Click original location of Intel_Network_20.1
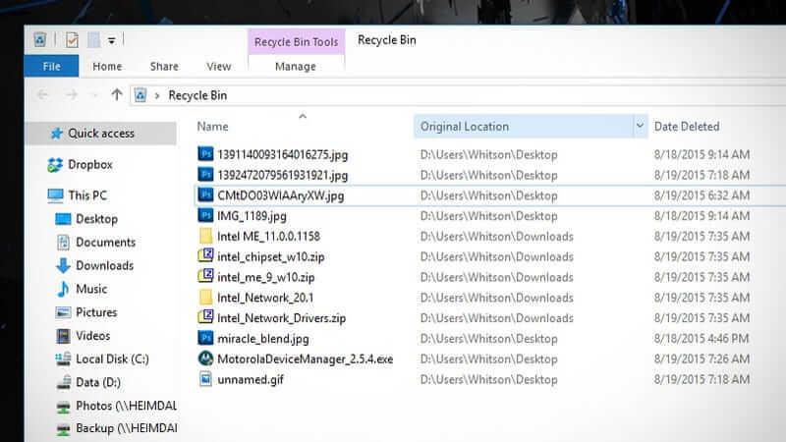Screen dimensions: 786x442 click(496, 298)
